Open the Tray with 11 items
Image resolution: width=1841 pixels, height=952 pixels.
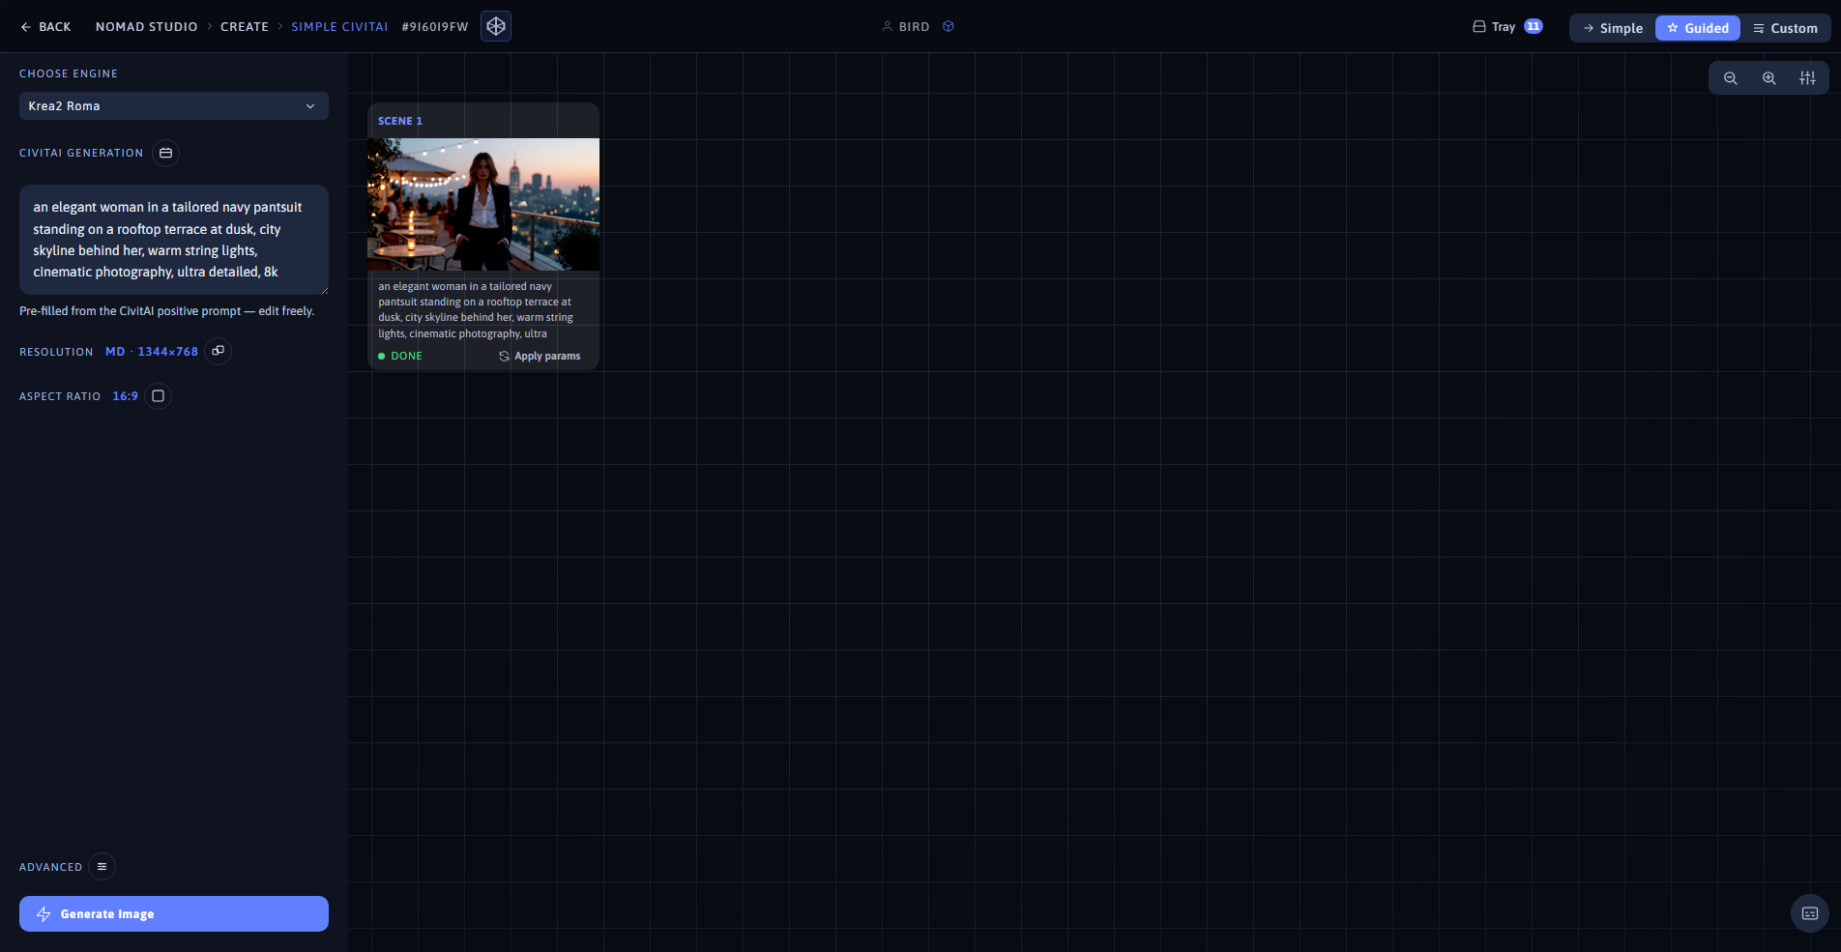click(1506, 27)
